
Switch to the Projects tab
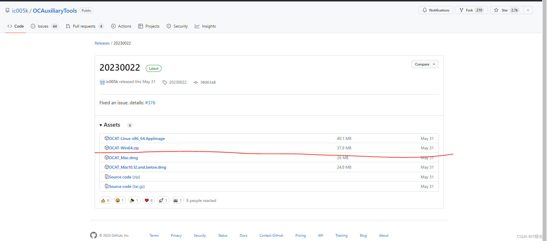point(149,26)
